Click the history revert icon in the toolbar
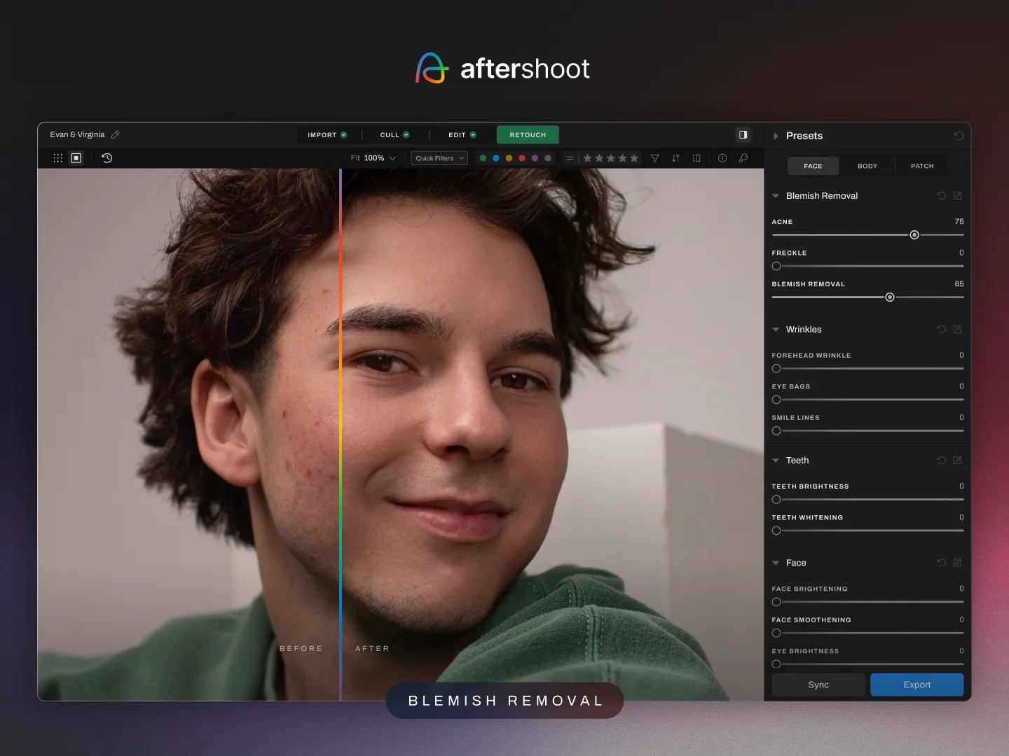 coord(107,158)
